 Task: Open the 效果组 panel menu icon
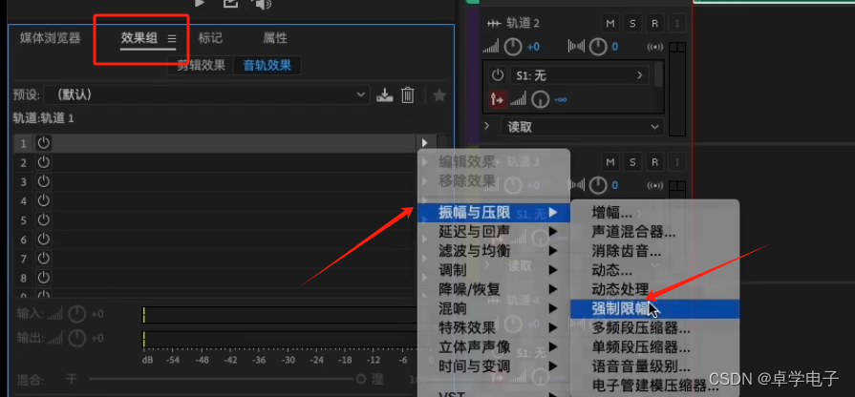(172, 39)
